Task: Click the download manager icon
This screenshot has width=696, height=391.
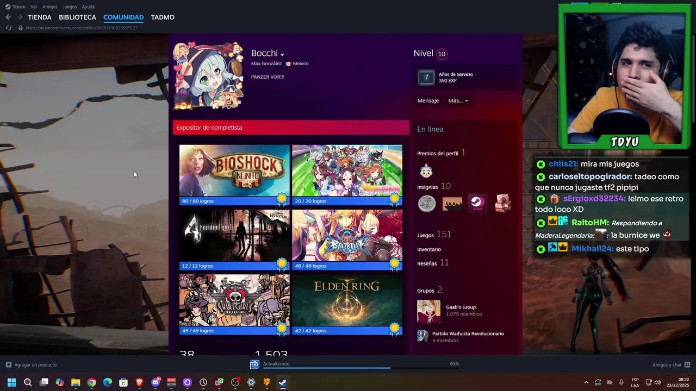Action: click(254, 364)
